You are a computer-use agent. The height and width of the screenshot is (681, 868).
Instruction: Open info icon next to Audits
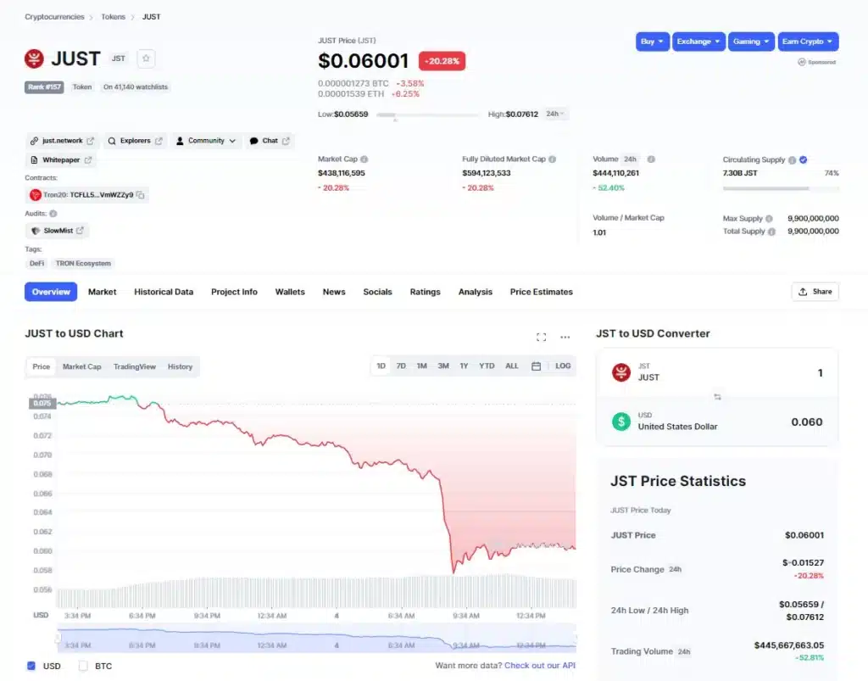[53, 213]
